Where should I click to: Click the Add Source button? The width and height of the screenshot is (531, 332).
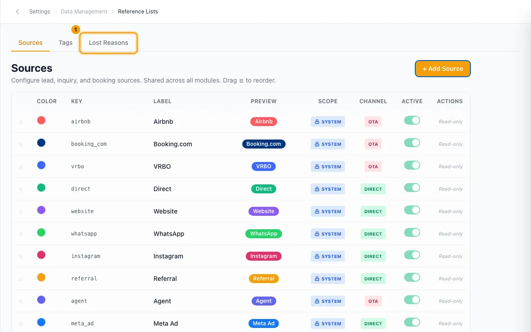pos(443,69)
